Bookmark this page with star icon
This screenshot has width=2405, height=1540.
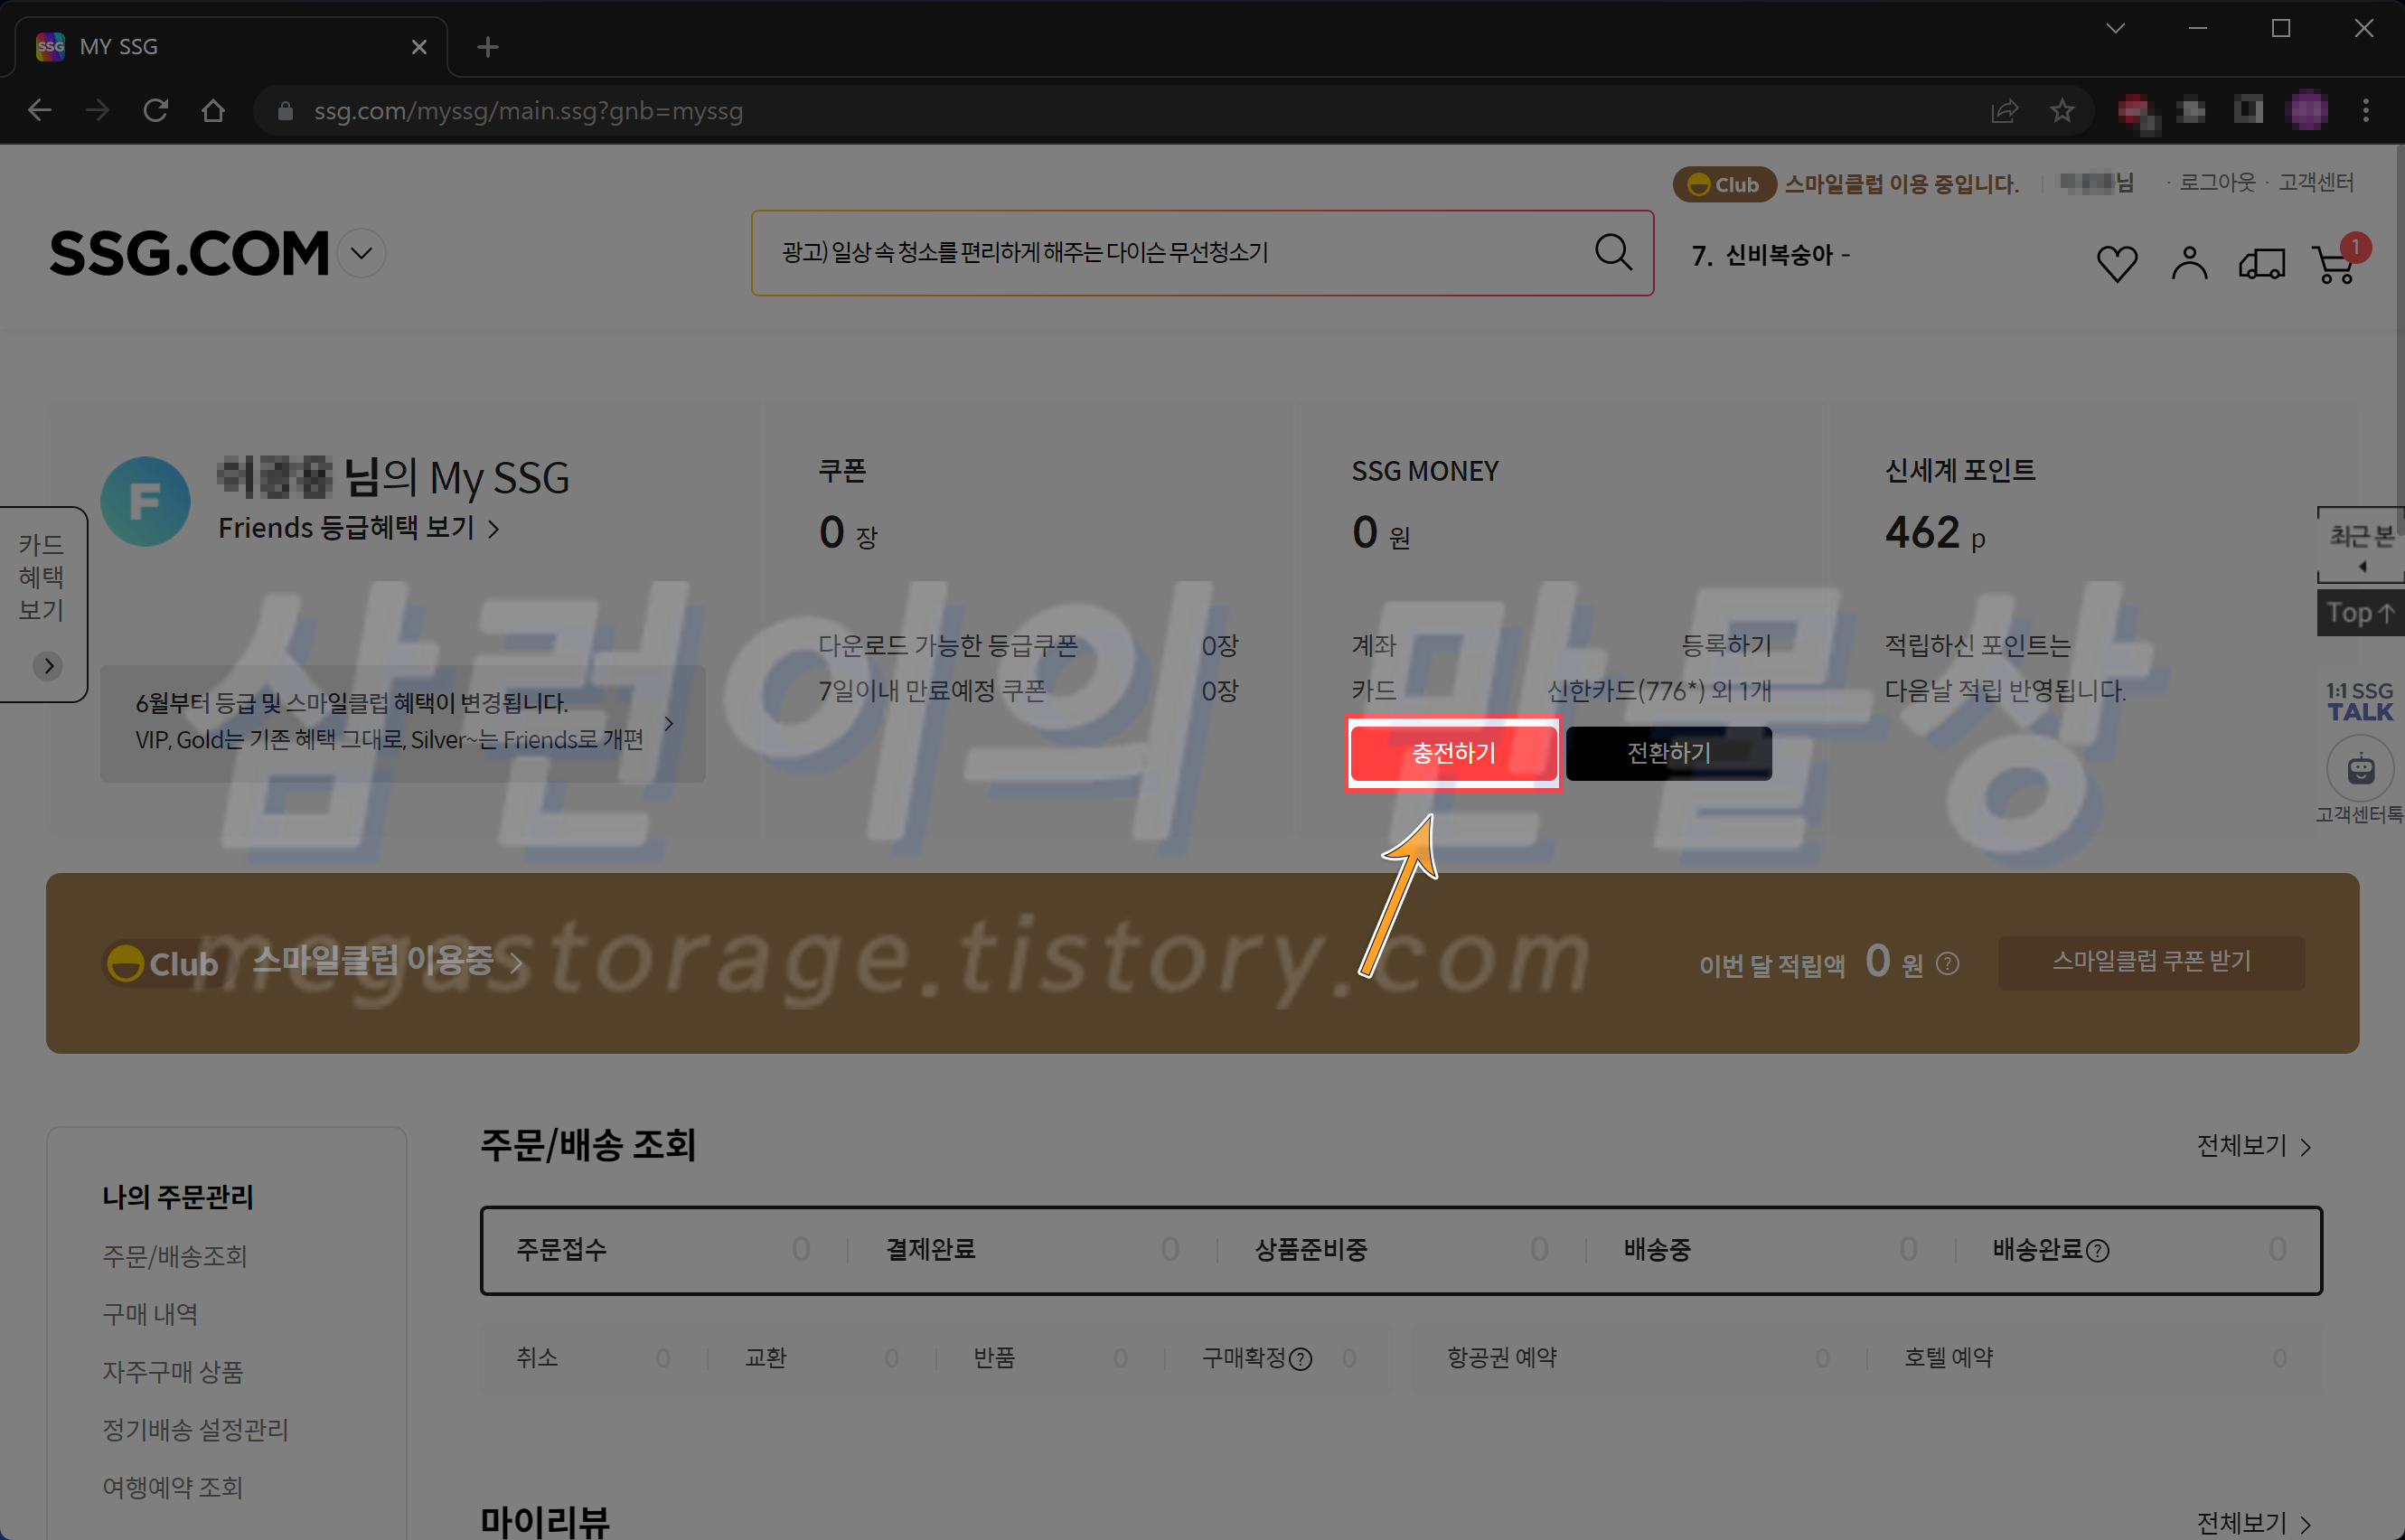[2062, 110]
